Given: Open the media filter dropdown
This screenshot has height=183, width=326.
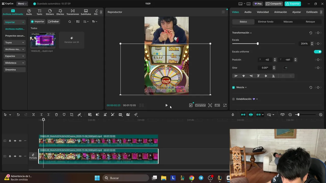Looking at the screenshot, I should pyautogui.click(x=94, y=22).
